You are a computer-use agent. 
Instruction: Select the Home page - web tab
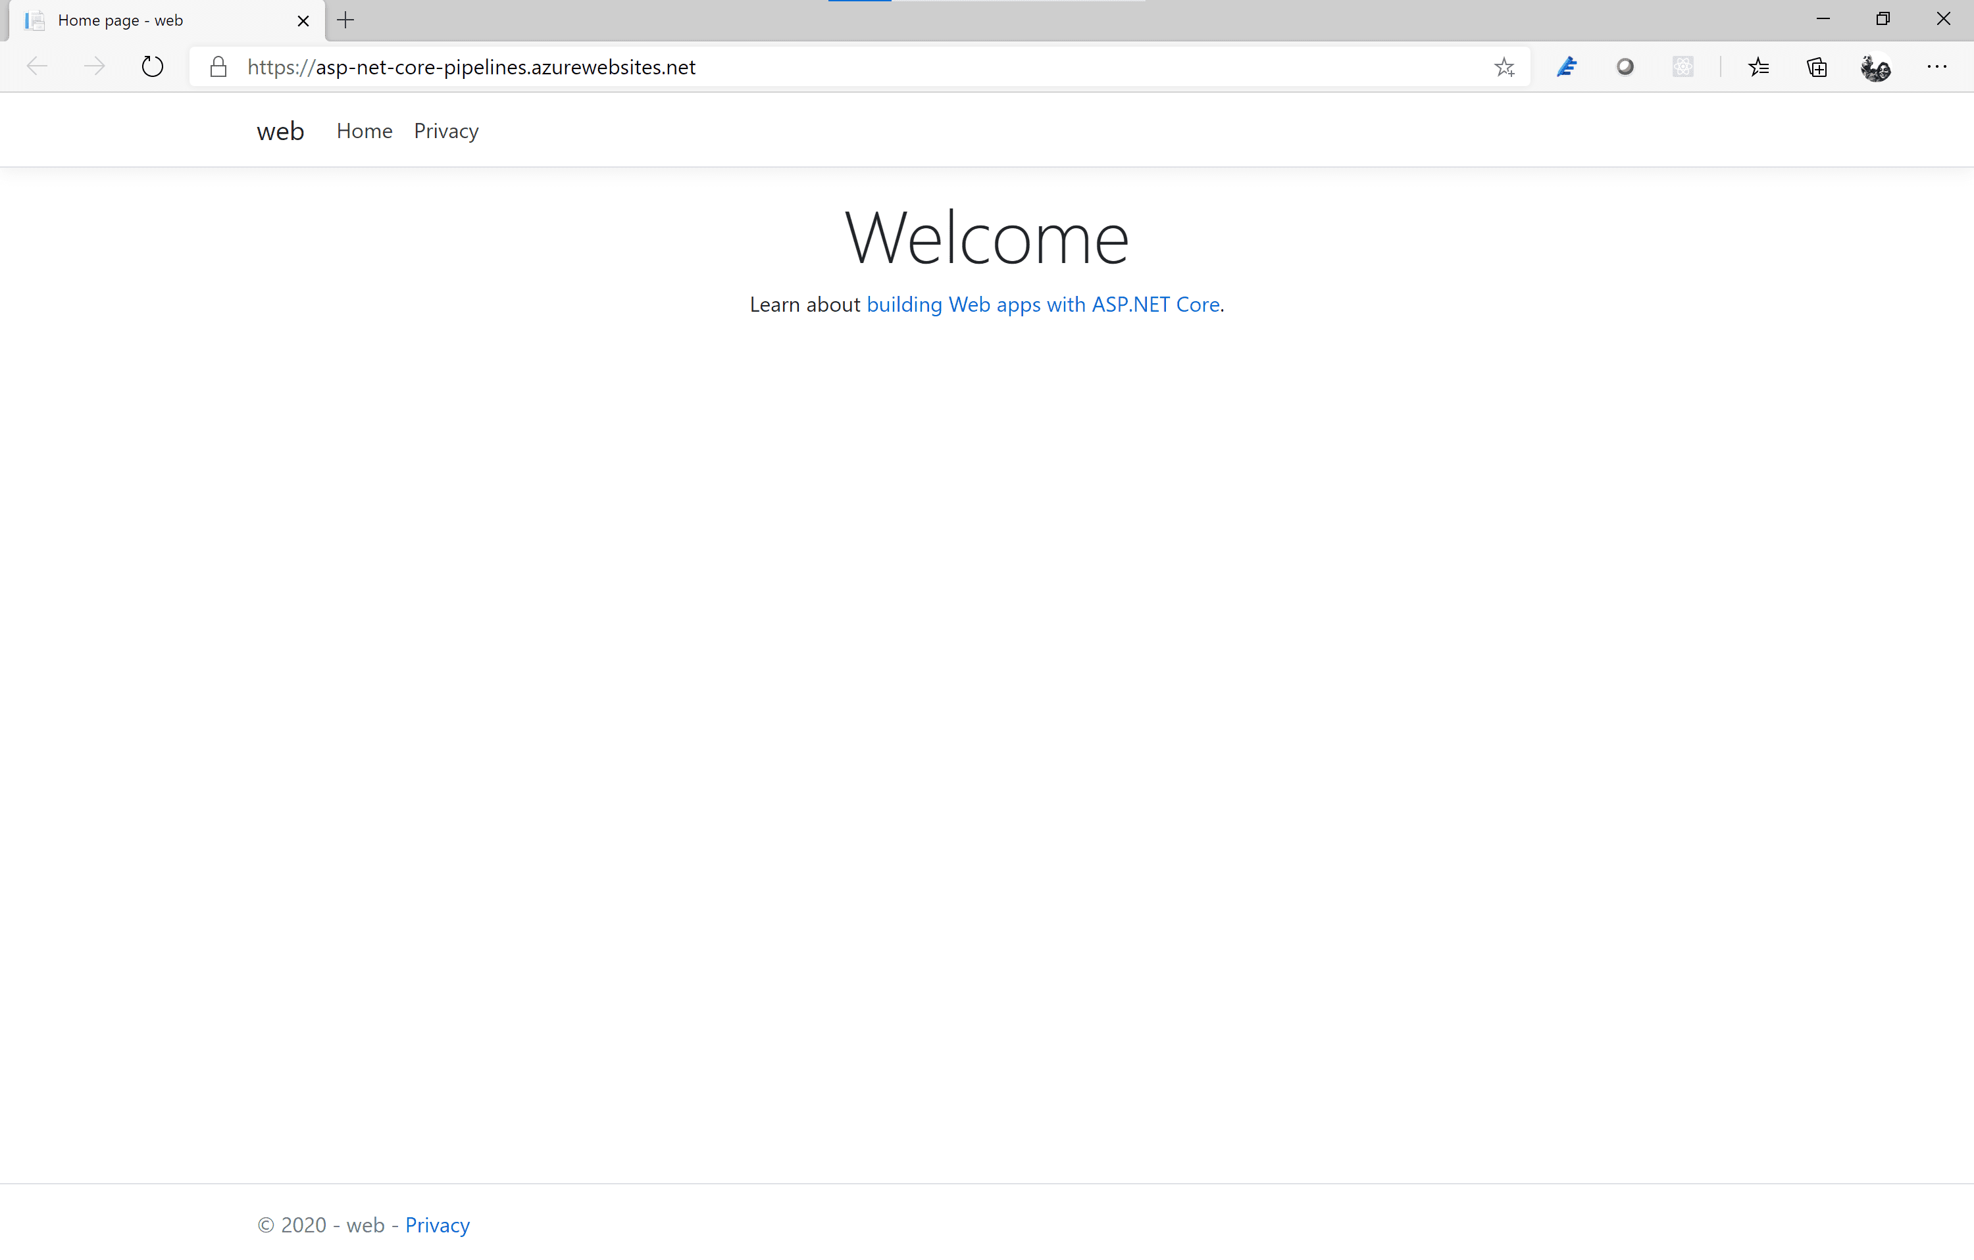(167, 20)
